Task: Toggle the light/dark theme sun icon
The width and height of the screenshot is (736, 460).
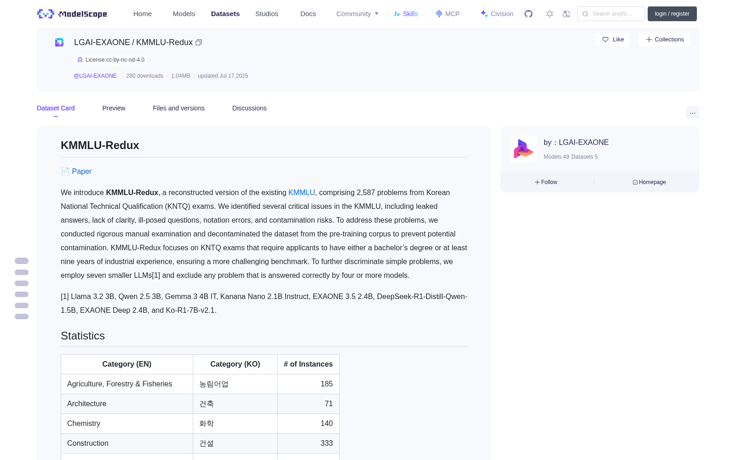Action: pyautogui.click(x=549, y=14)
